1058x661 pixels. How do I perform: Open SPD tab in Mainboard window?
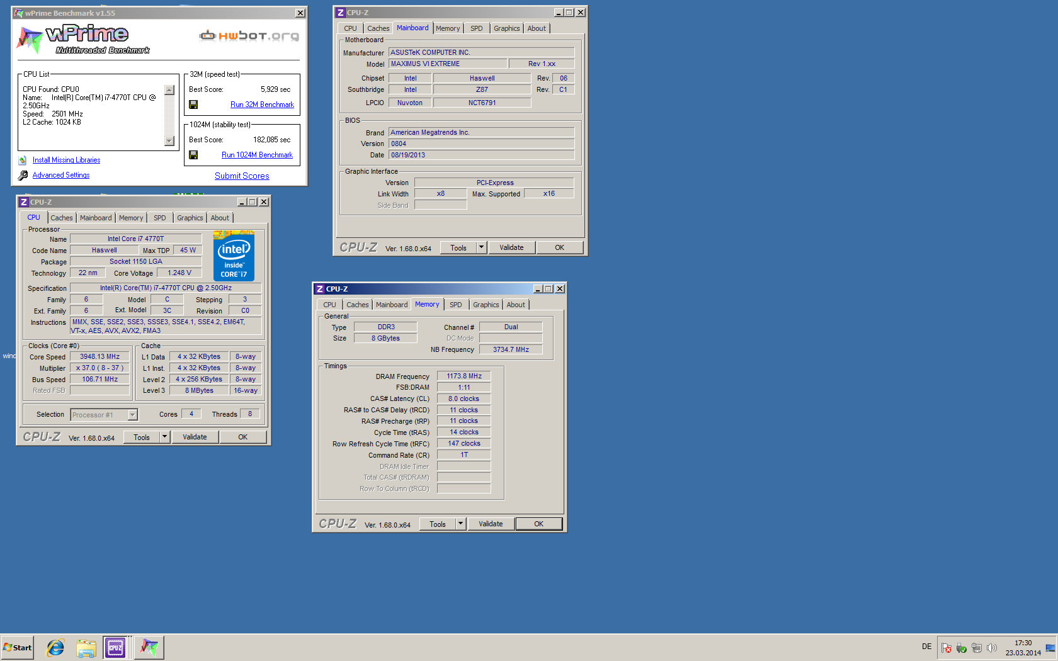pos(477,28)
